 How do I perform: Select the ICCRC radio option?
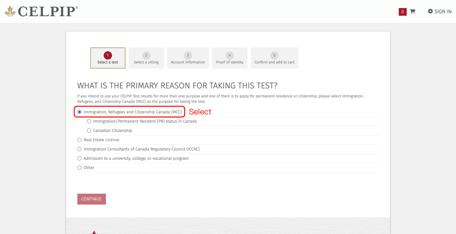coord(79,149)
